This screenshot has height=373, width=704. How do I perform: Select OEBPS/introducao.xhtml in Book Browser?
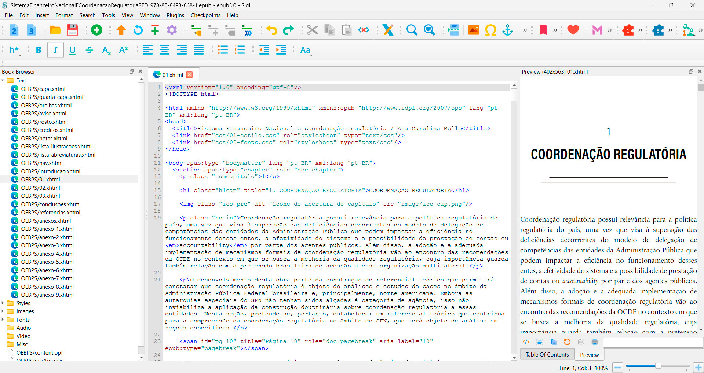point(51,171)
